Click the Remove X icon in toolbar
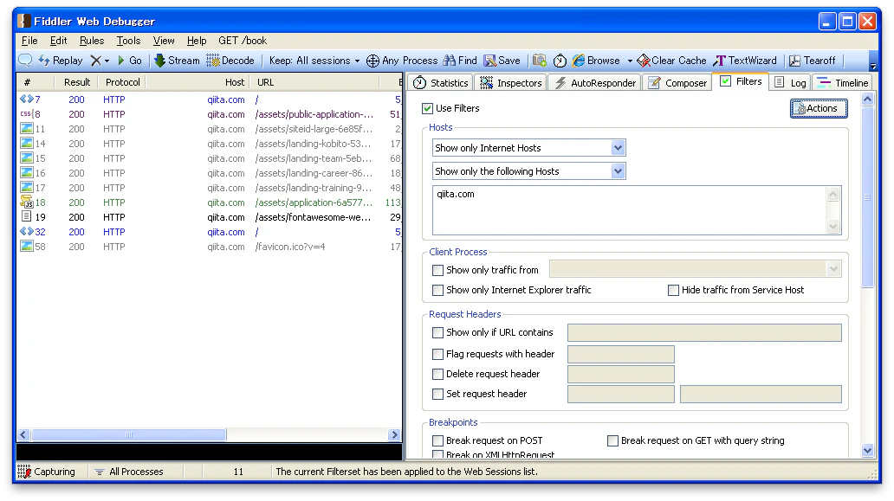Viewport: 894px width, 501px height. tap(96, 61)
